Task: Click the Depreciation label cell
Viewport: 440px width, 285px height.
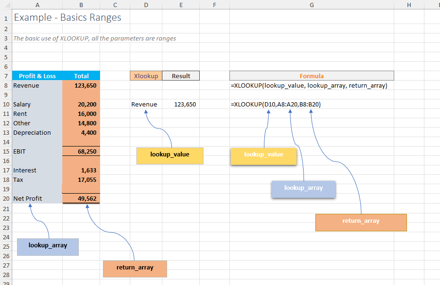Action: pyautogui.click(x=37, y=132)
